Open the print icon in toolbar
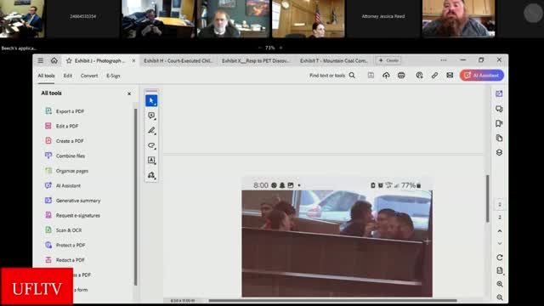 point(401,76)
